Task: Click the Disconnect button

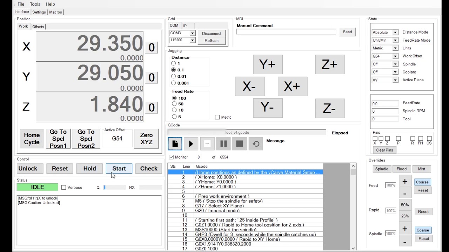Action: coord(212,34)
